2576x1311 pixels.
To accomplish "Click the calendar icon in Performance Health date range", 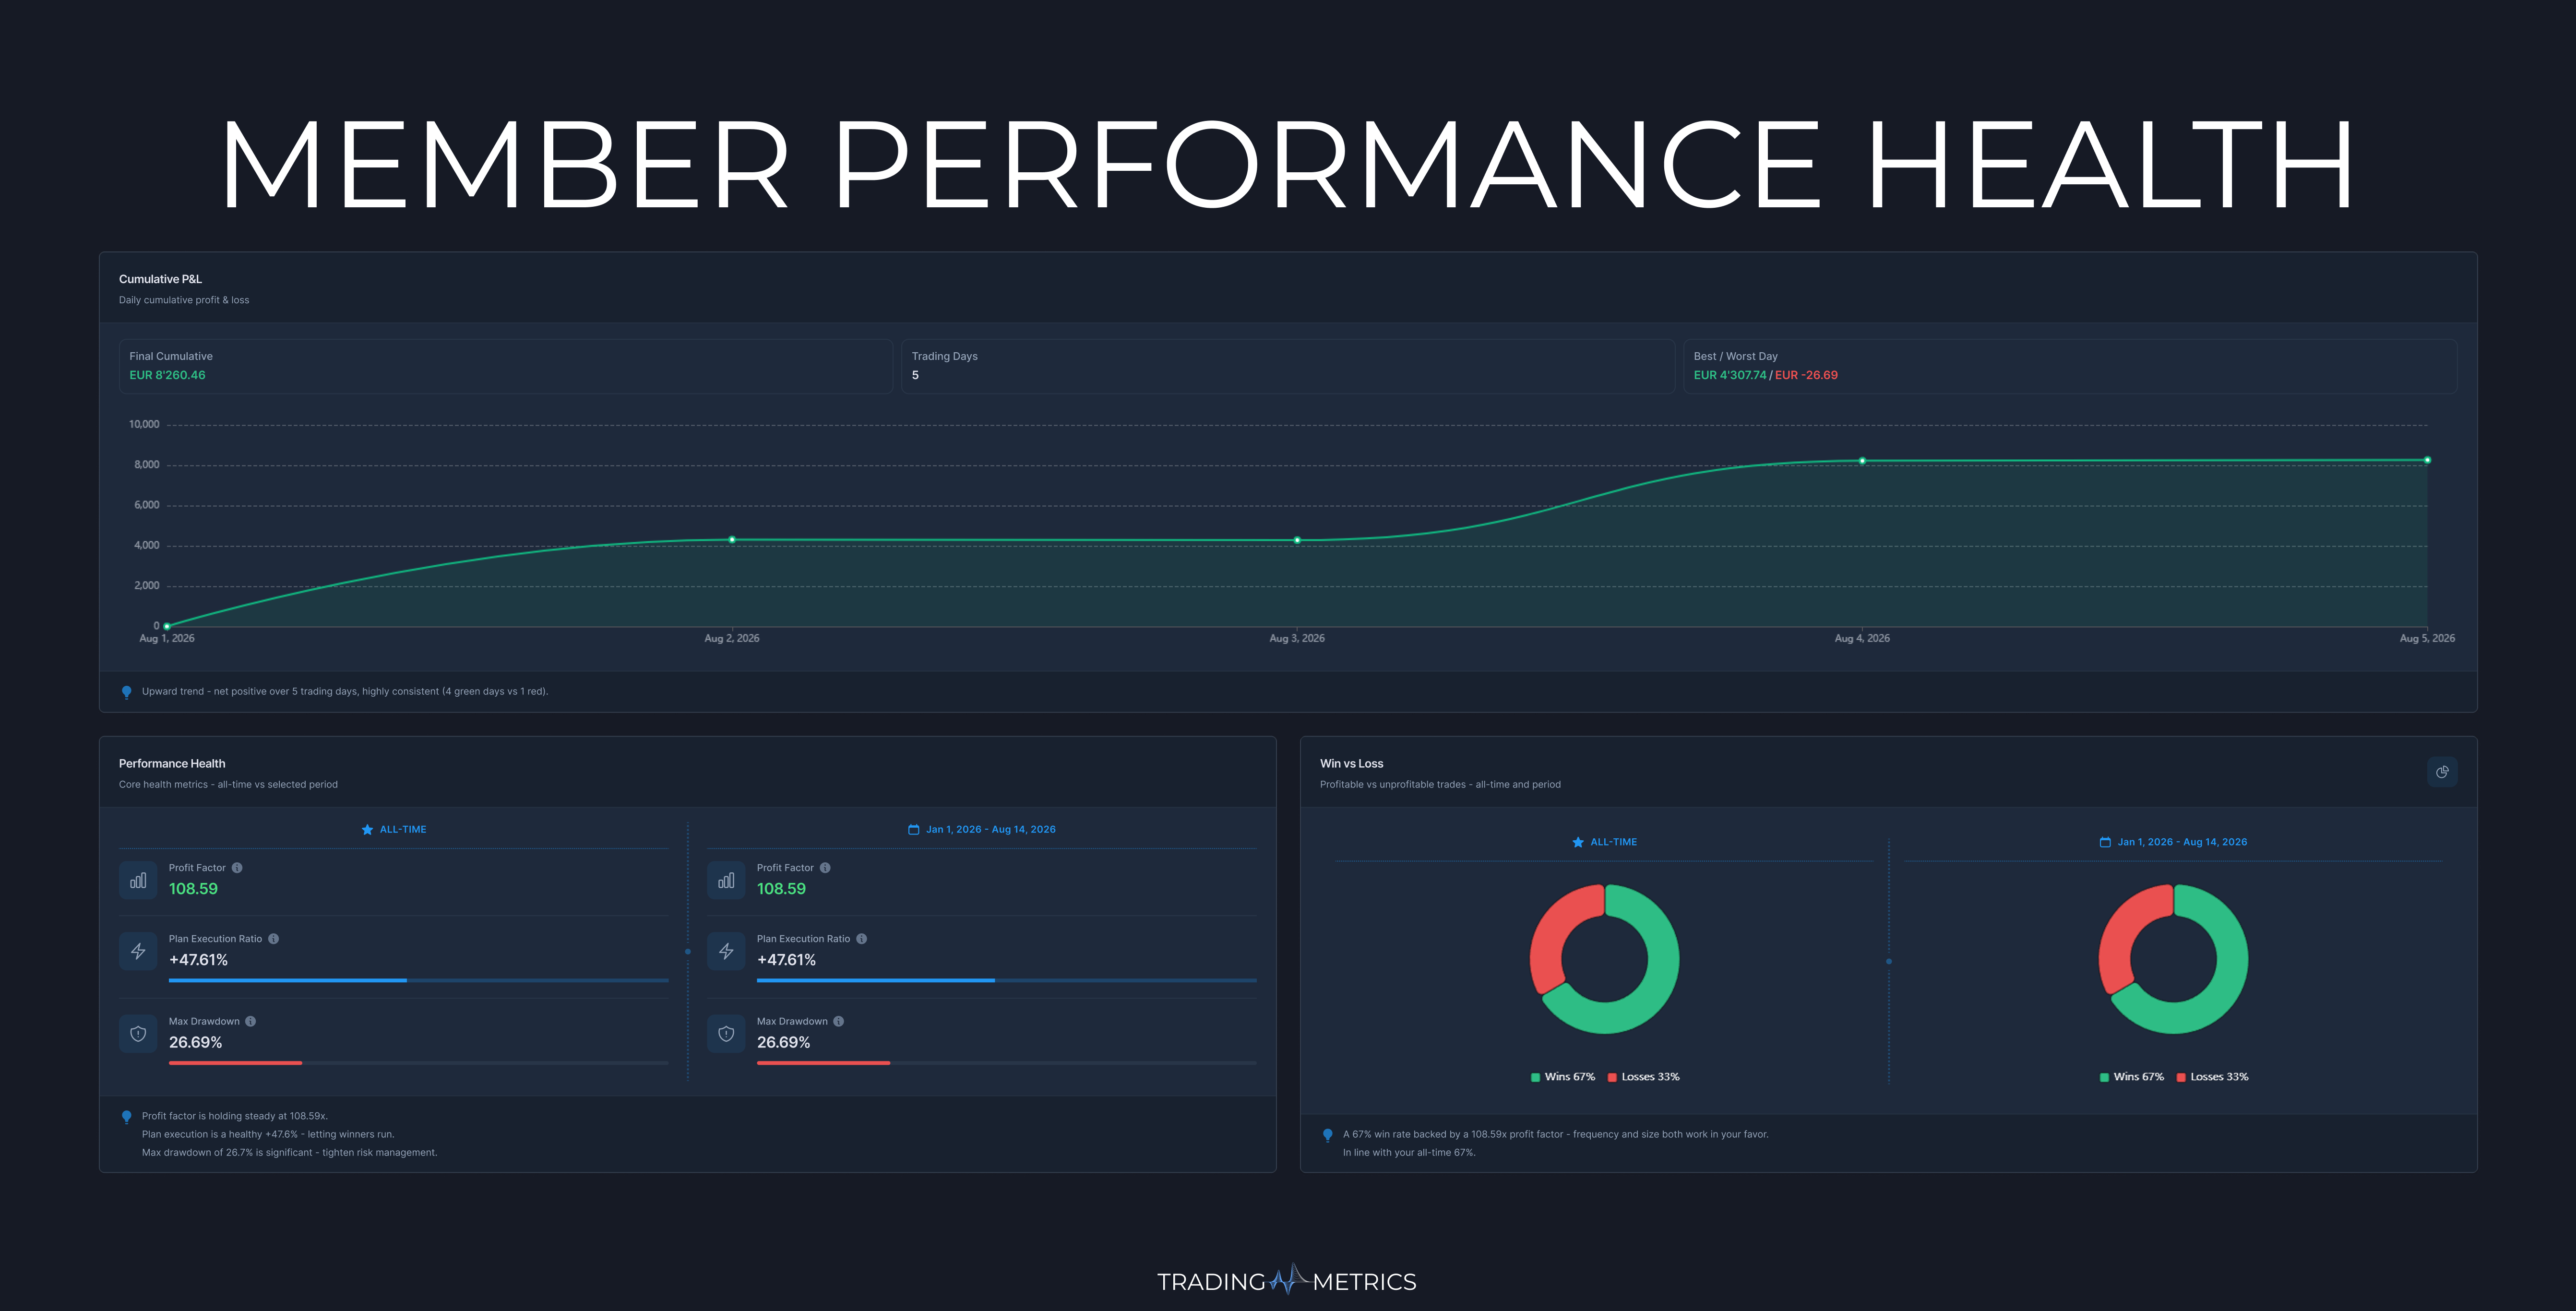I will point(913,829).
